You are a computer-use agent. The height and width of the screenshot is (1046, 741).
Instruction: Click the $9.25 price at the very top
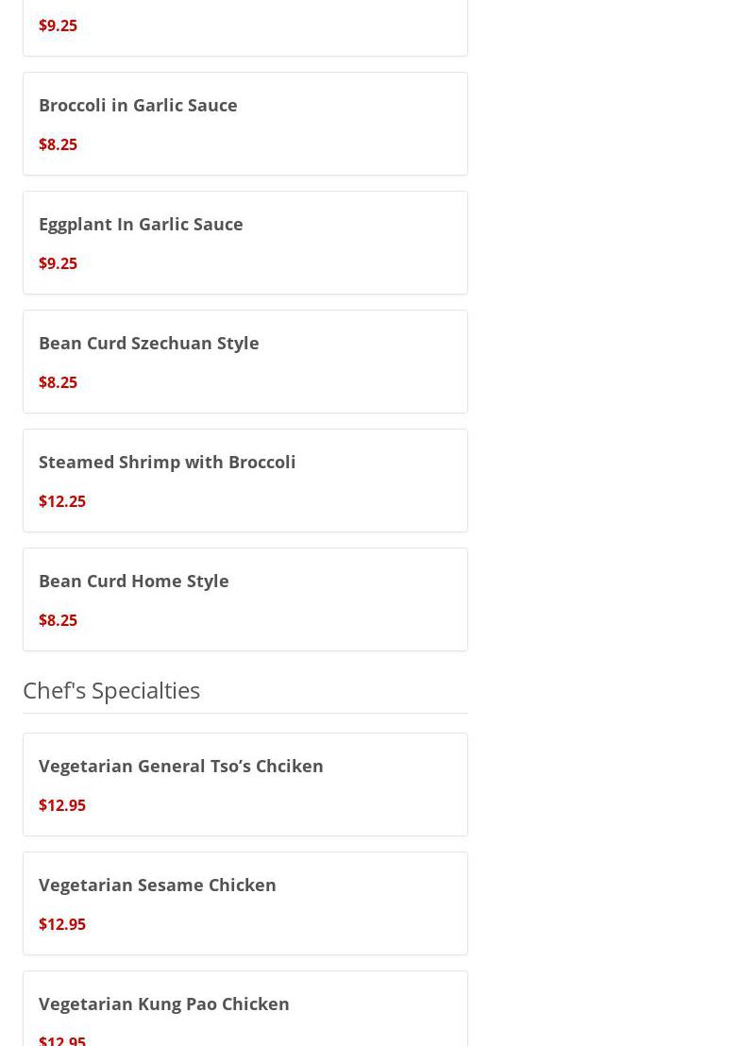tap(58, 25)
